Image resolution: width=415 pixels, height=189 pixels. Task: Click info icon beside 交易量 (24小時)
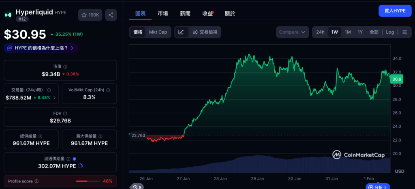(x=49, y=90)
